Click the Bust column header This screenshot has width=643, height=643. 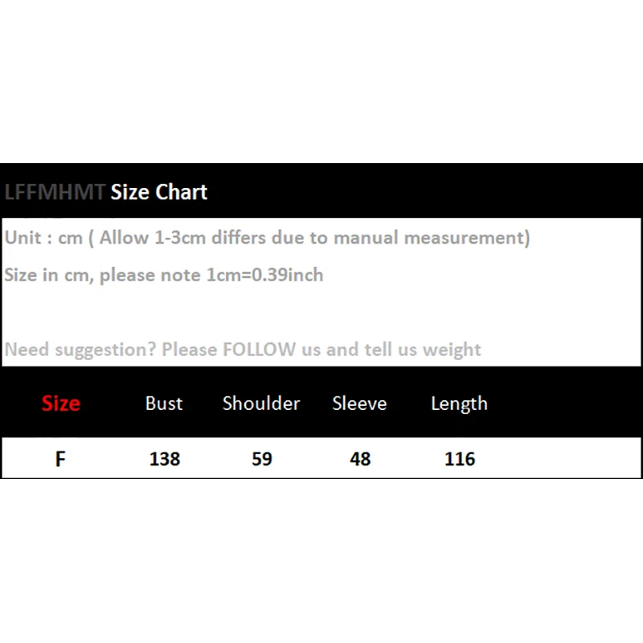point(164,403)
